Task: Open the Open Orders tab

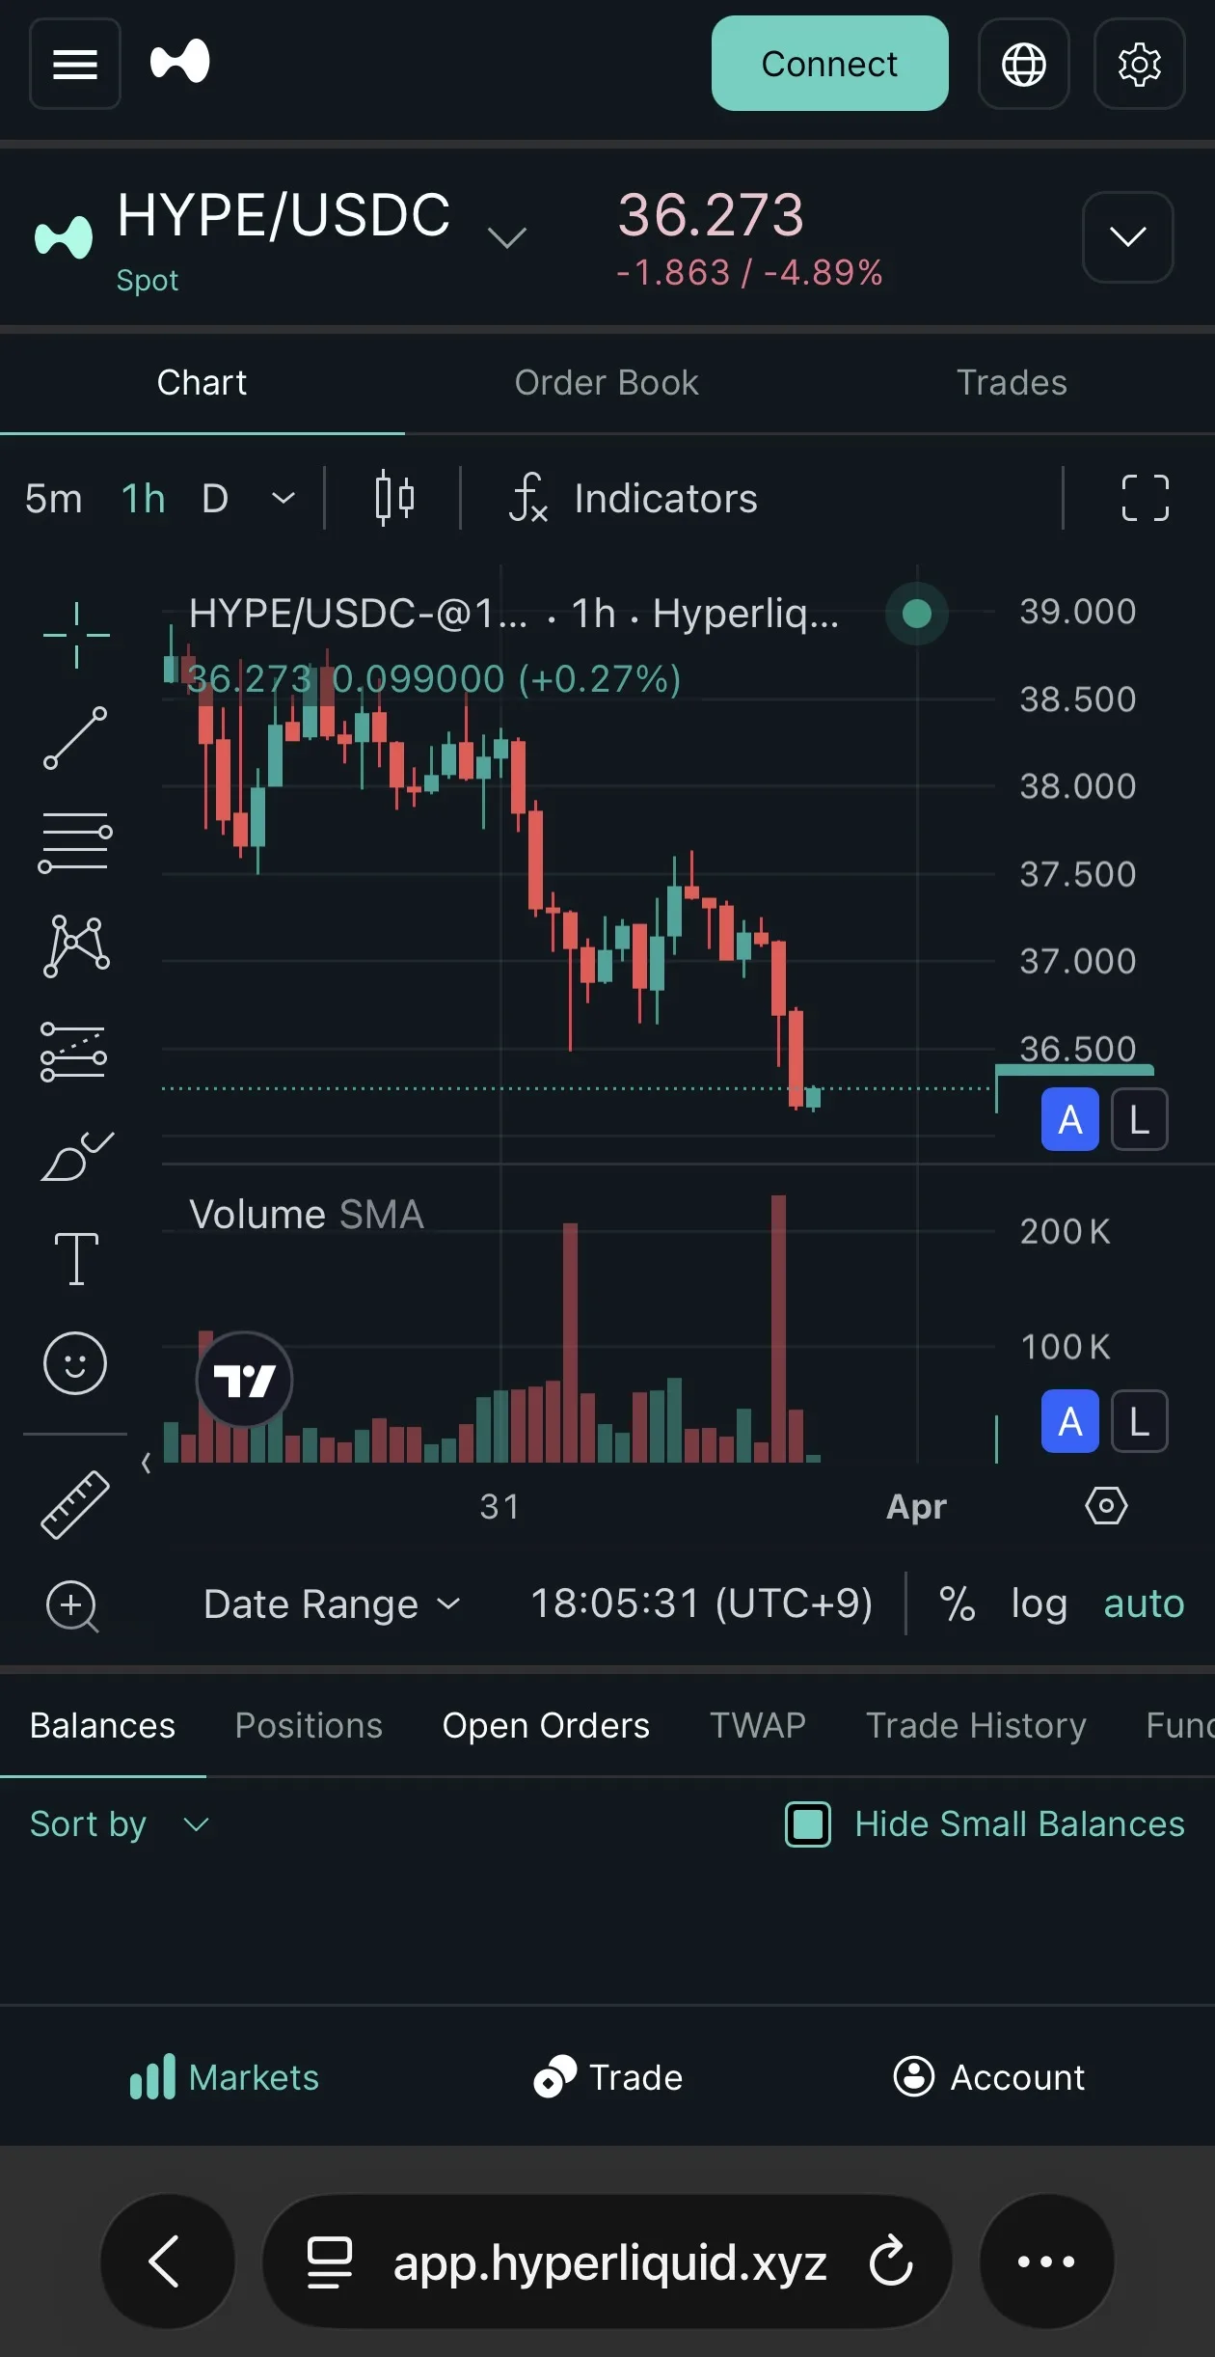Action: coord(546,1725)
